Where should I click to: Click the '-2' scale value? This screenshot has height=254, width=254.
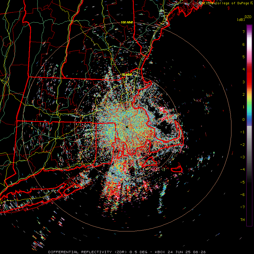pos(242,145)
